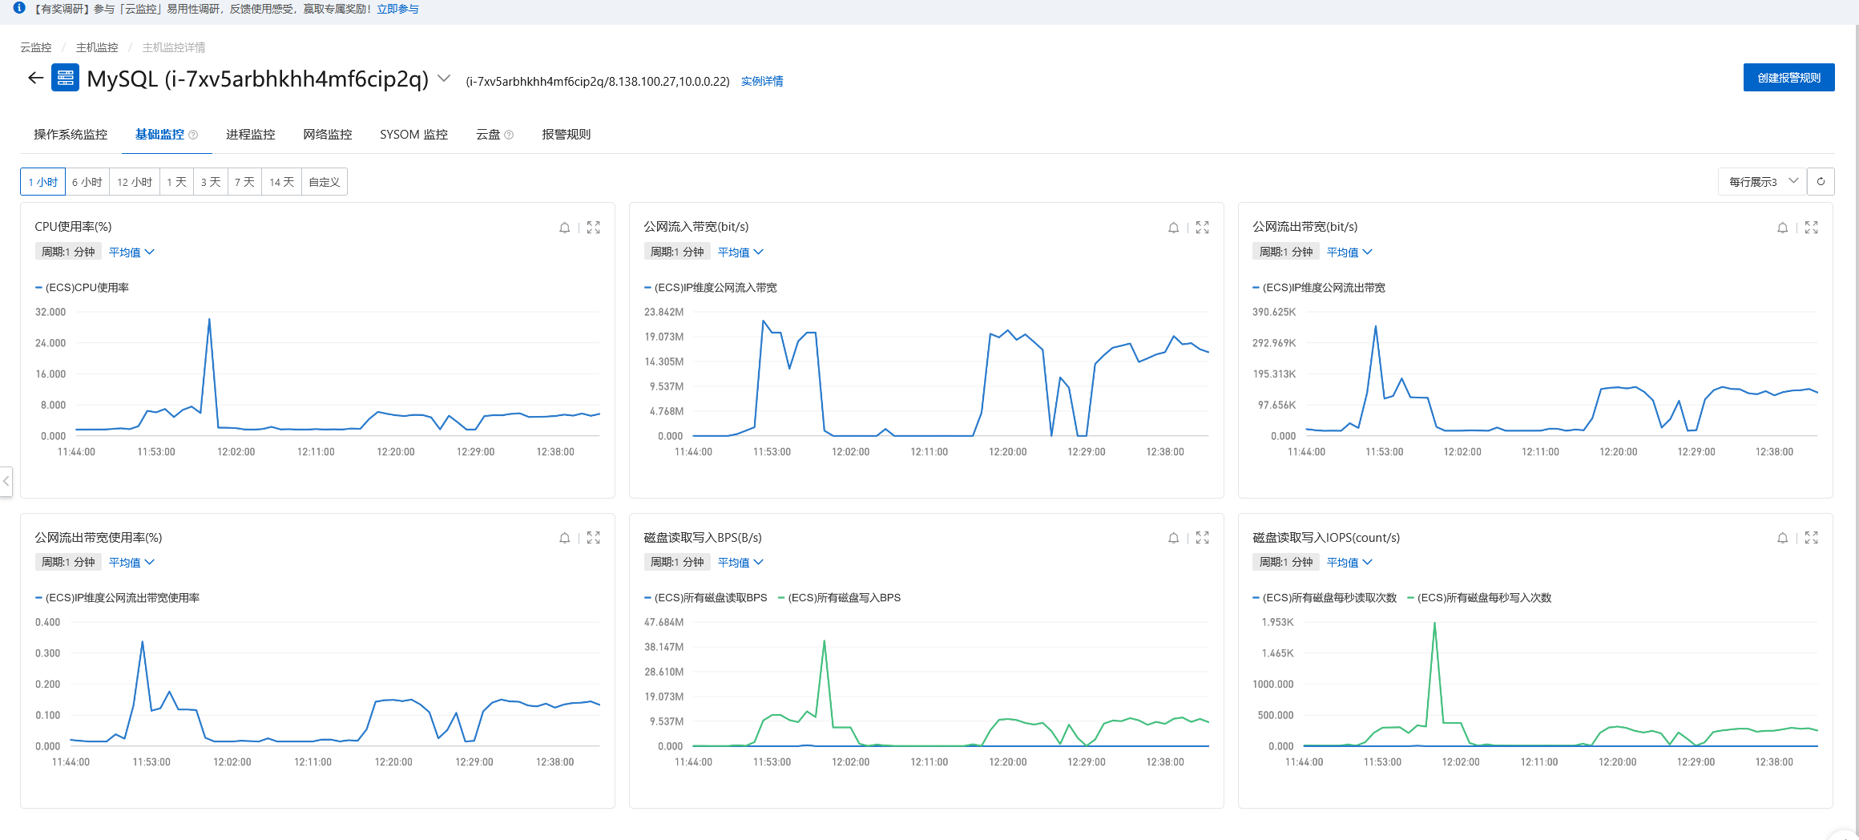This screenshot has height=840, width=1859.
Task: Expand 公网流出带宽(bit/s) chart to fullscreen
Action: [x=1812, y=228]
